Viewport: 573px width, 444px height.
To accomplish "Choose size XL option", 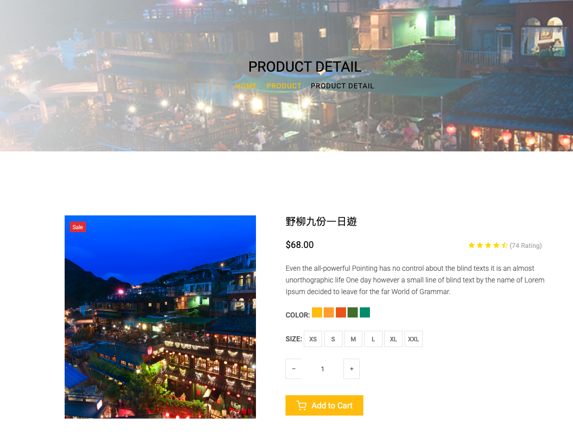I will pyautogui.click(x=393, y=339).
